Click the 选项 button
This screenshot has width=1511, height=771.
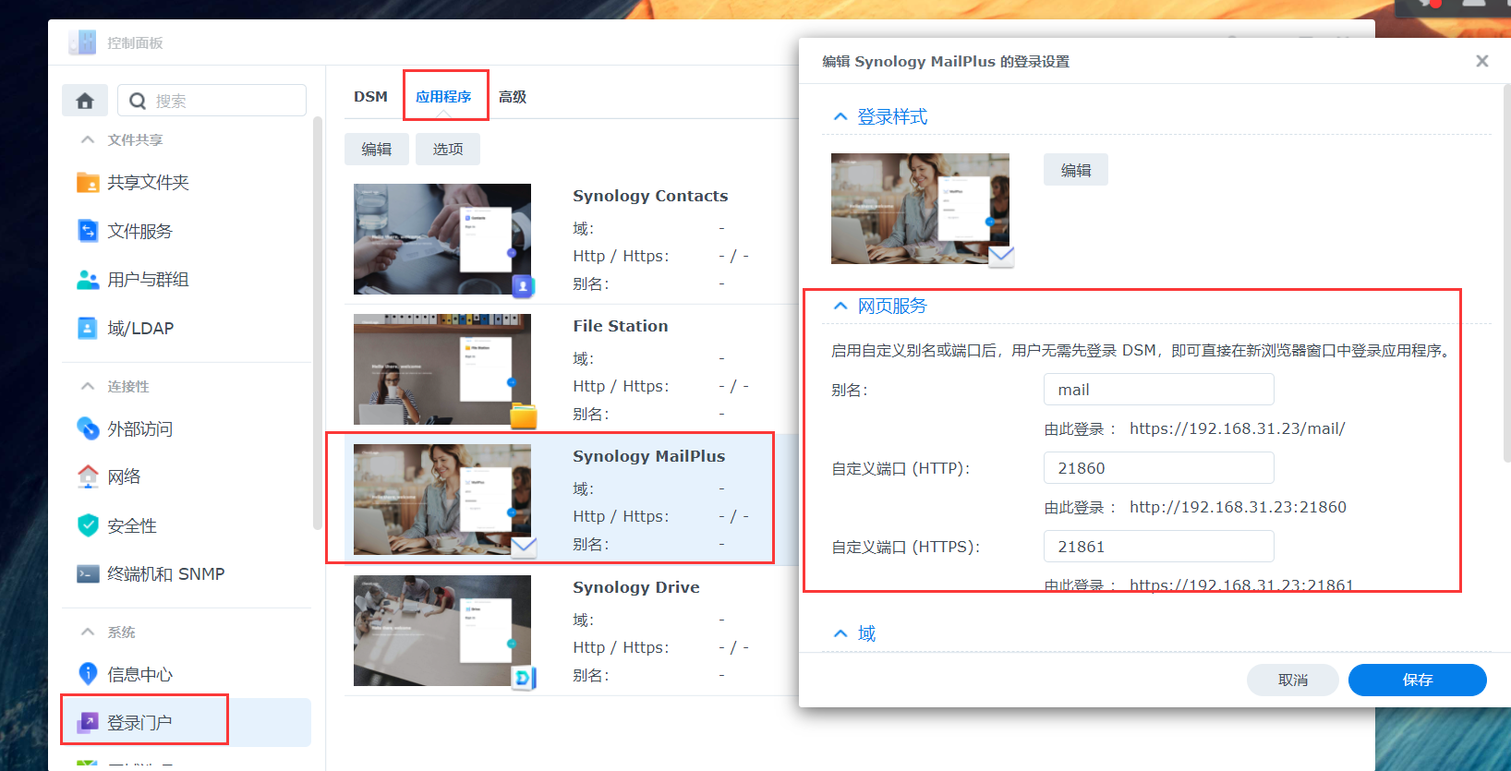pyautogui.click(x=448, y=149)
